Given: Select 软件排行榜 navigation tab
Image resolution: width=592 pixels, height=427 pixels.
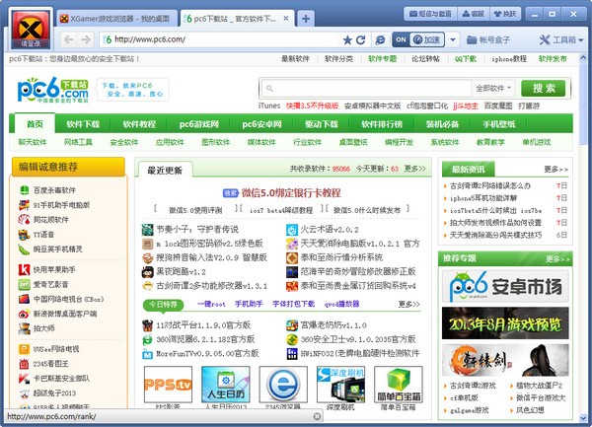Looking at the screenshot, I should pyautogui.click(x=382, y=124).
